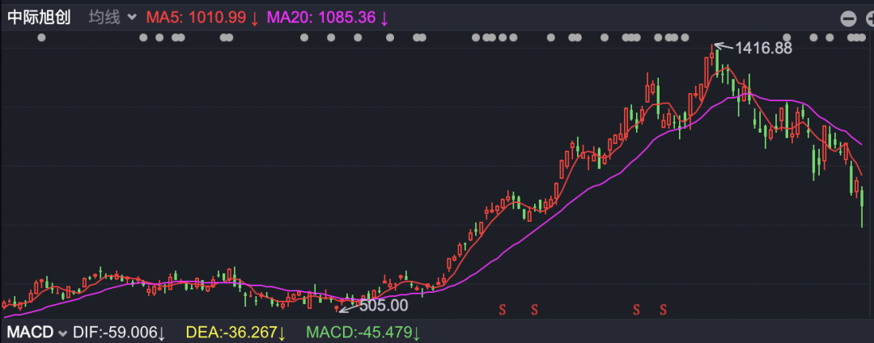Click the rightmost red S signal marker
874x343 pixels.
664,308
